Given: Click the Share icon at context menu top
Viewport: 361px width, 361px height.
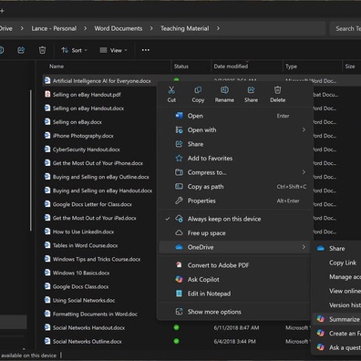Looking at the screenshot, I should (251, 90).
